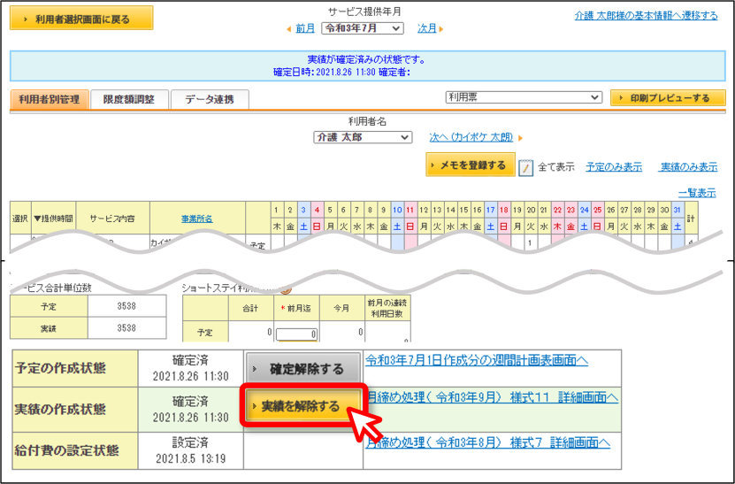
Task: Open the 実績のみ表示 link
Action: point(688,167)
